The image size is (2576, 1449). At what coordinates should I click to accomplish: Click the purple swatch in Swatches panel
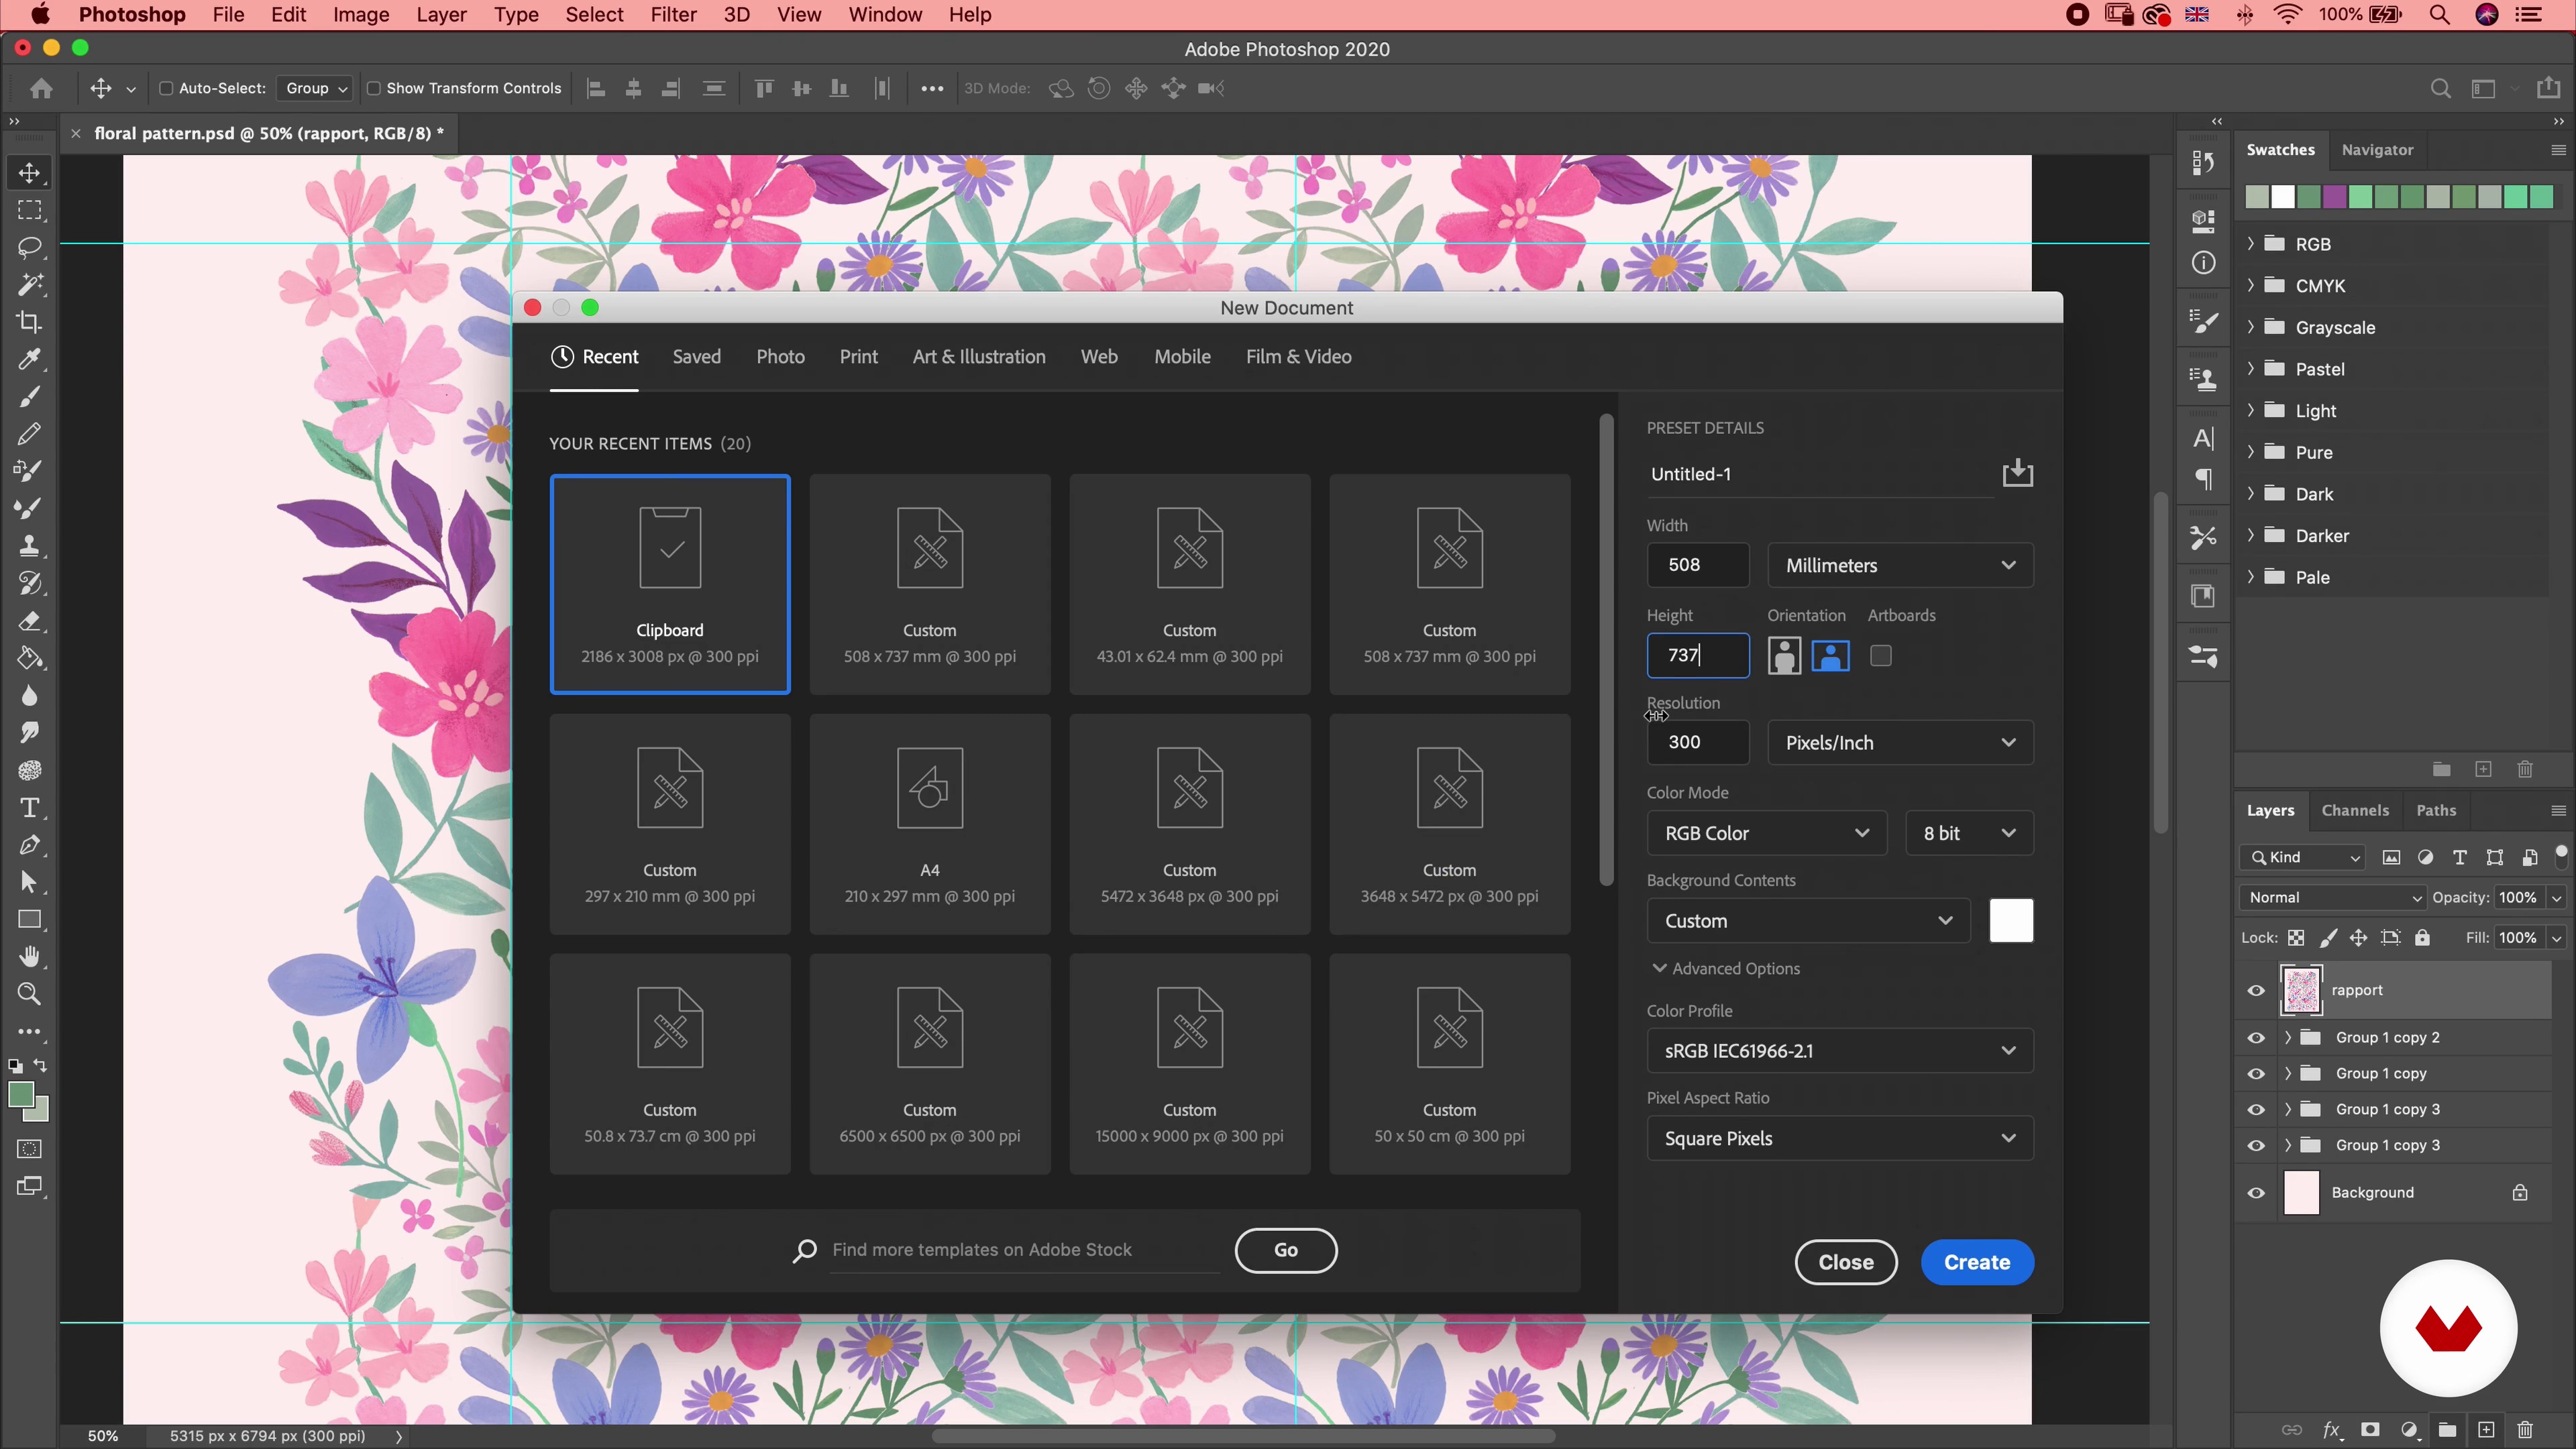2334,197
